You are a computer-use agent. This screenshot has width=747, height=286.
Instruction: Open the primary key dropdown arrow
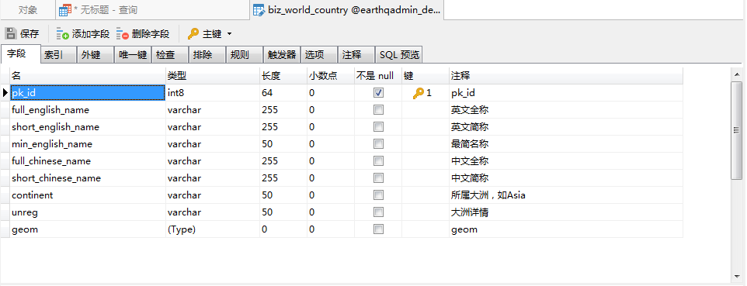229,34
